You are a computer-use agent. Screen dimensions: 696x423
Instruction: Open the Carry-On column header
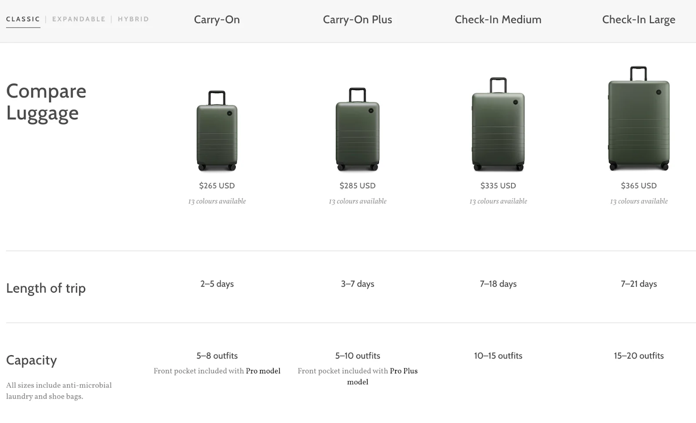coord(217,20)
